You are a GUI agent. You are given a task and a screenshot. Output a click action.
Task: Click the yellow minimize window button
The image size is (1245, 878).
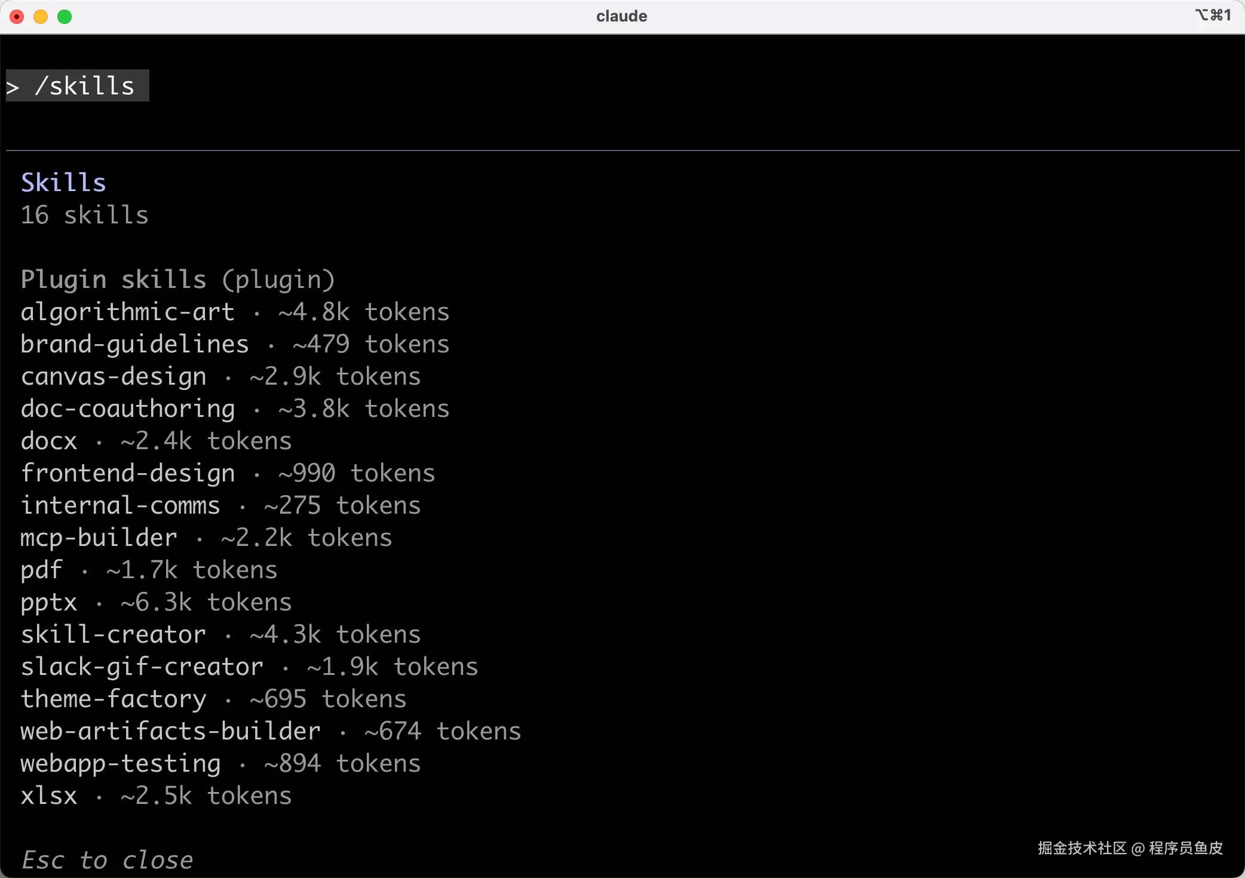[41, 17]
